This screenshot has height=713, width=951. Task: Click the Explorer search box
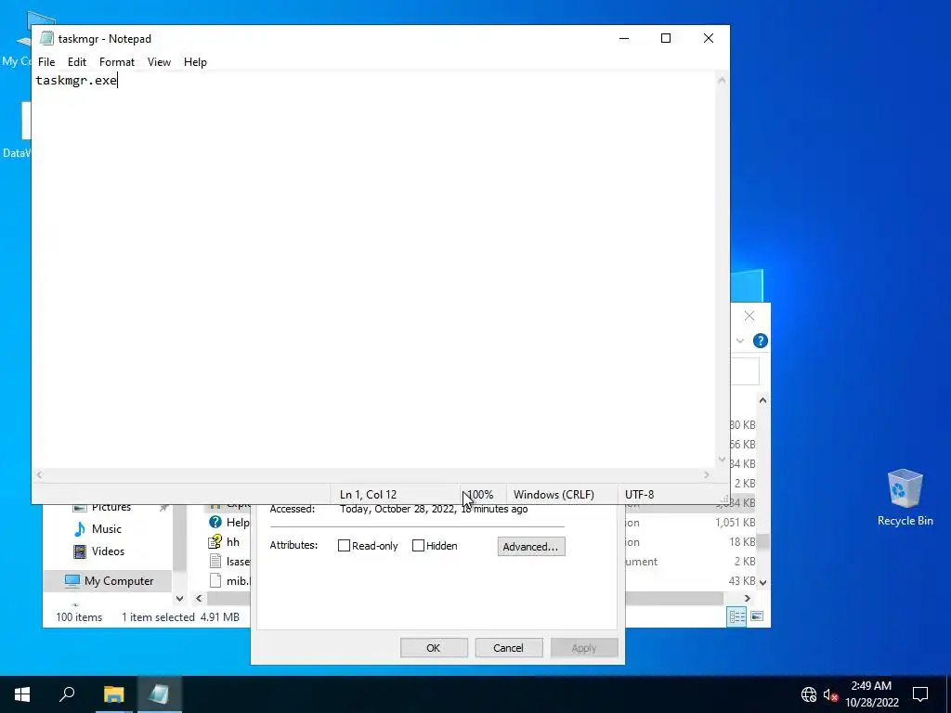click(x=745, y=371)
